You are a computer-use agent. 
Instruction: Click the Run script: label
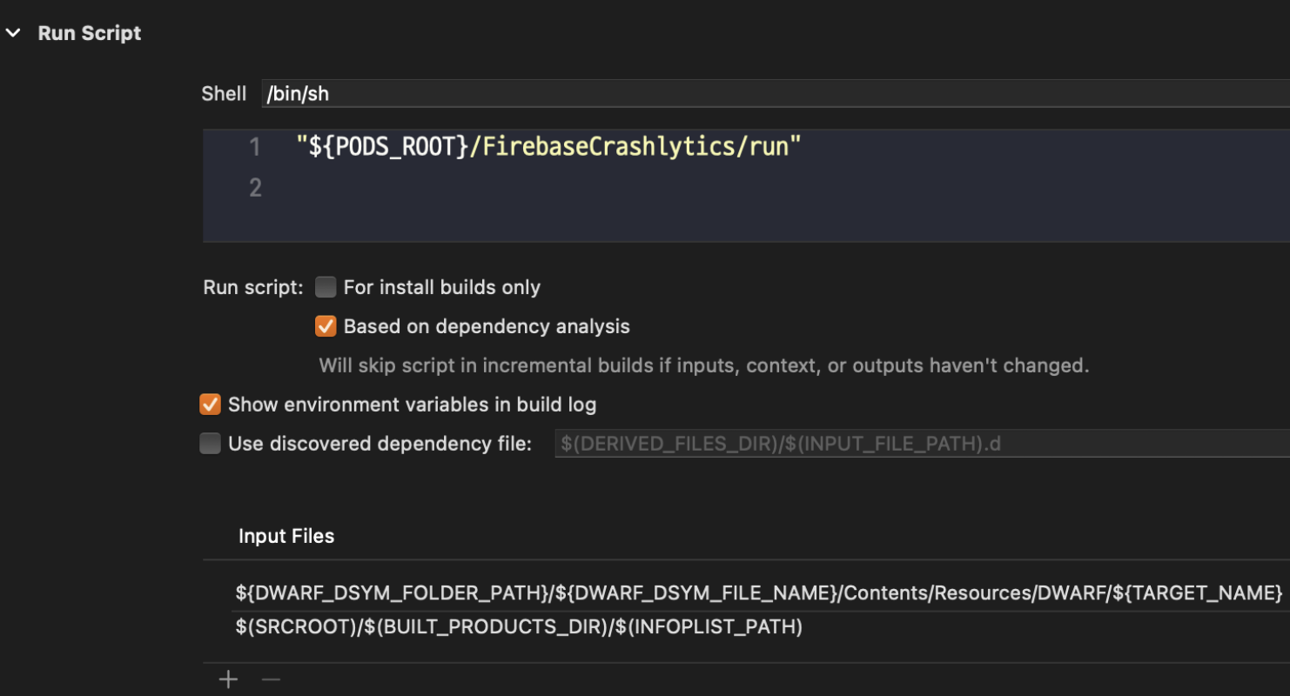(x=253, y=287)
